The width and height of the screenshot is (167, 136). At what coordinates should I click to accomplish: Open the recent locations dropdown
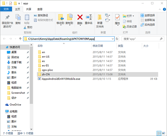click(16, 39)
